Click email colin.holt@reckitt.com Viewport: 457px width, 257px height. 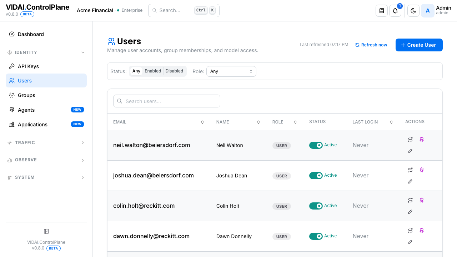point(144,206)
